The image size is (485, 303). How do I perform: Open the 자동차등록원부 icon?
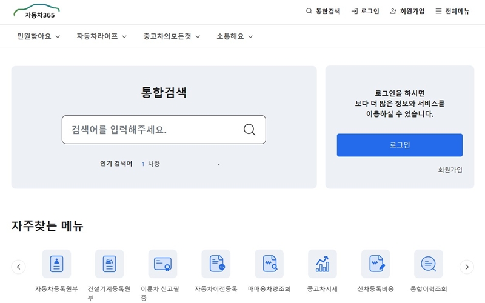pos(56,264)
